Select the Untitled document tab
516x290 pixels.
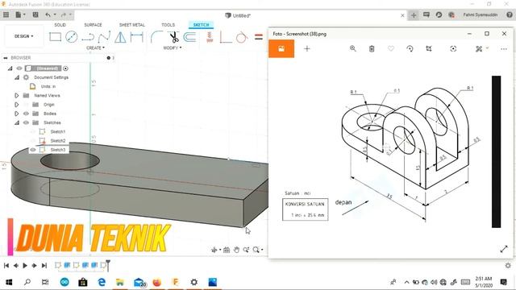click(238, 15)
